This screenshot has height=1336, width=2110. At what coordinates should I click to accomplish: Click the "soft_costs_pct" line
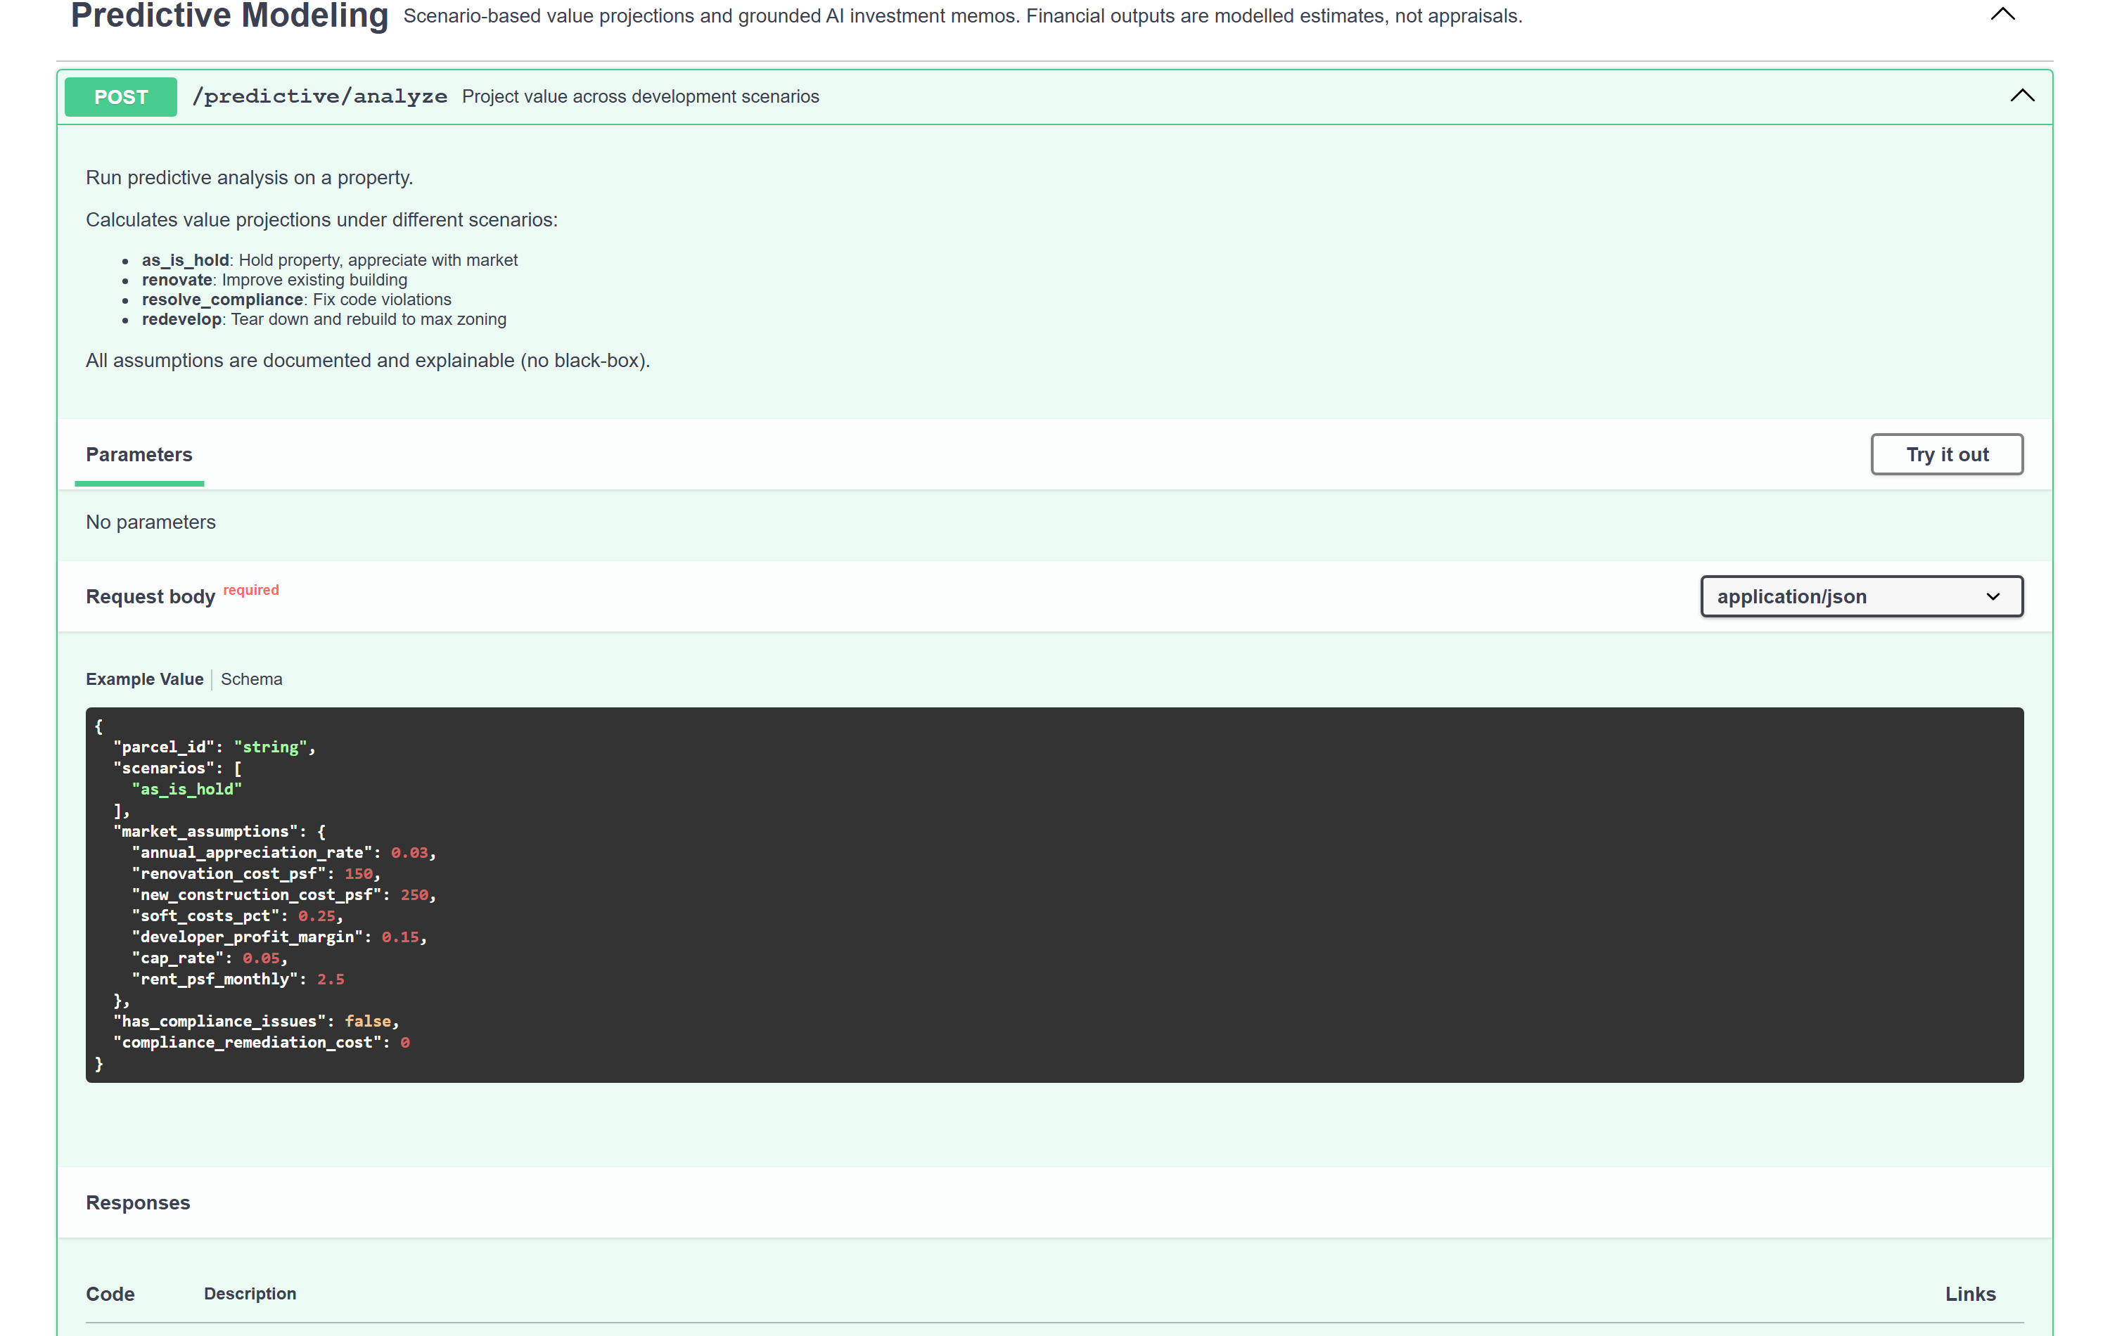[238, 916]
